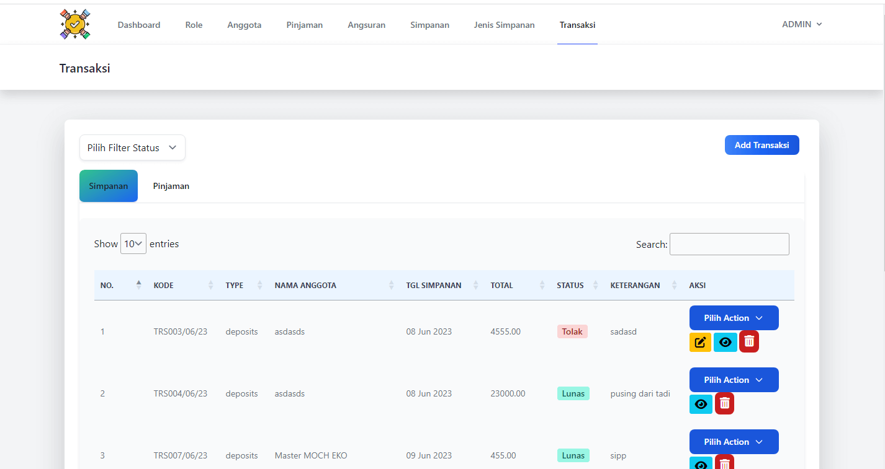Go to Dashboard in navigation bar
This screenshot has height=469, width=885.
tap(139, 25)
